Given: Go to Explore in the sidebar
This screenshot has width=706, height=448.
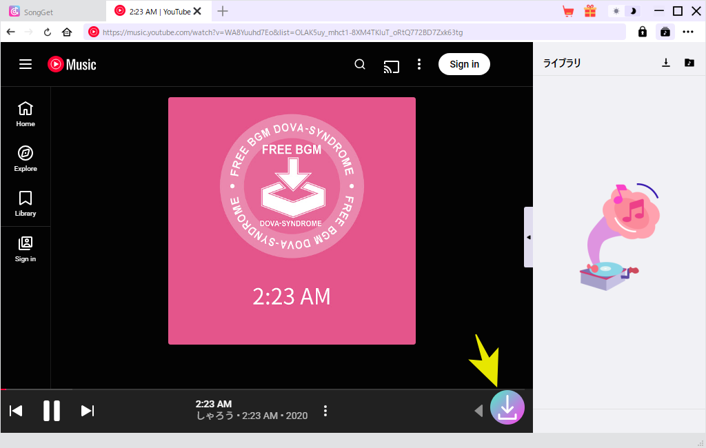Looking at the screenshot, I should [x=26, y=159].
